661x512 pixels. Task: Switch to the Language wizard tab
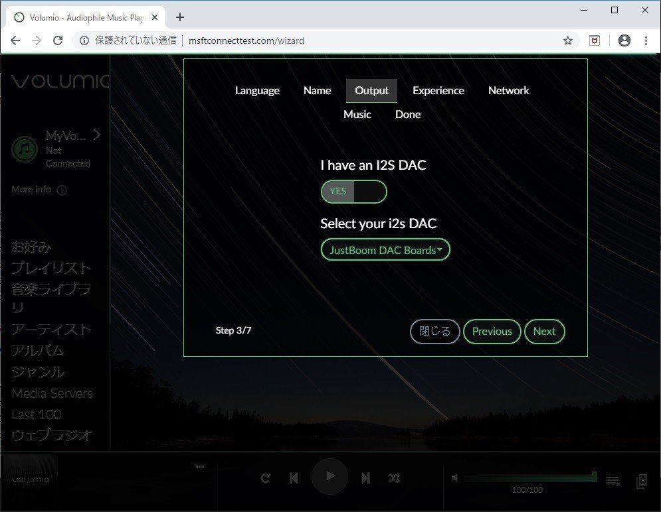(257, 90)
